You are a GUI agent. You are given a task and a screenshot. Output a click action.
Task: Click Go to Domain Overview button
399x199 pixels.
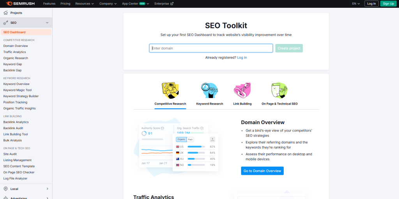coord(262,171)
